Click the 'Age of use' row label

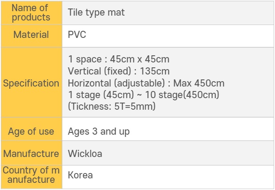[x=31, y=131]
